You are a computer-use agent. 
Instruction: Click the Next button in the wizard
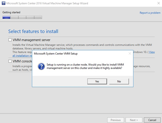(134, 120)
